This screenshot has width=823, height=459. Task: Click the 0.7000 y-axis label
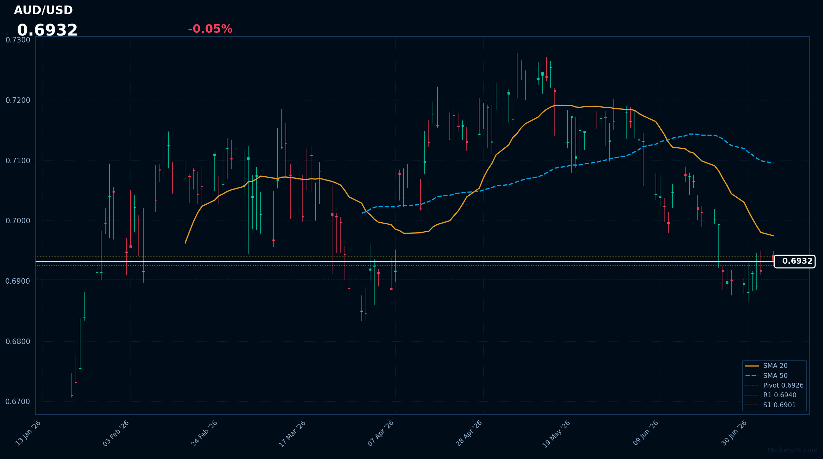pyautogui.click(x=18, y=221)
